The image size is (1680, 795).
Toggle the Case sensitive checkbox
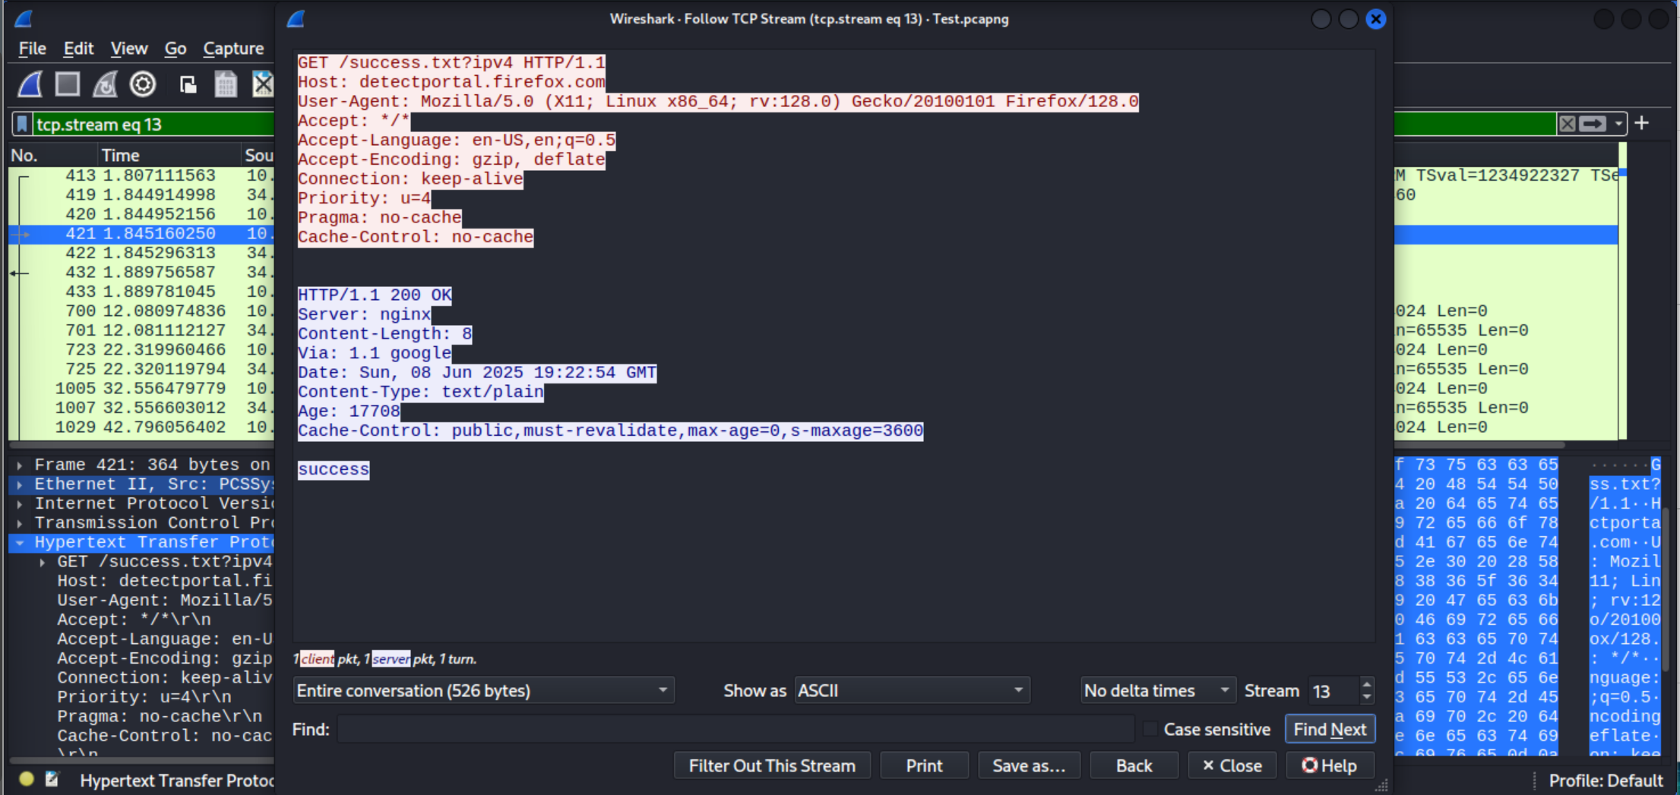tap(1150, 730)
